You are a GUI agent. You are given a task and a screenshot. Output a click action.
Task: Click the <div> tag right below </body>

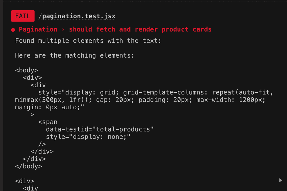click(25, 181)
